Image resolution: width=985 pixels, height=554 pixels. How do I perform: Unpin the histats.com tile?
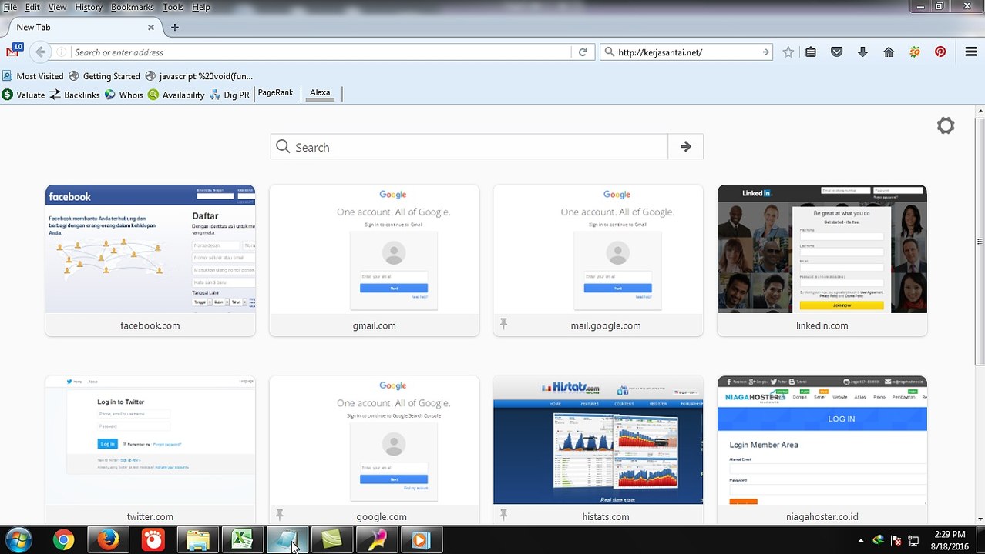point(503,516)
